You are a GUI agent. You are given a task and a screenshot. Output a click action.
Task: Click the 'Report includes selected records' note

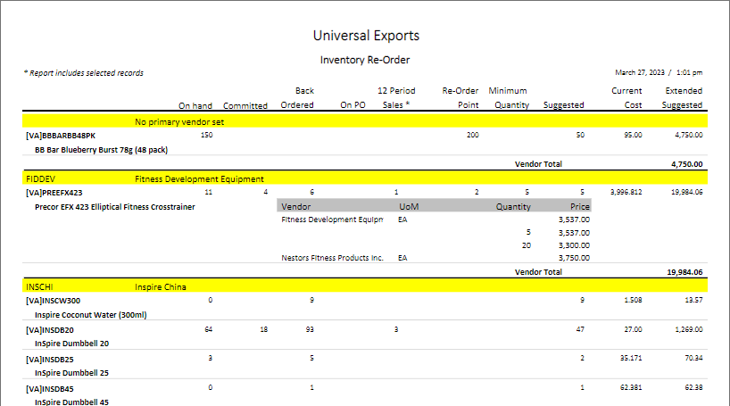click(84, 73)
